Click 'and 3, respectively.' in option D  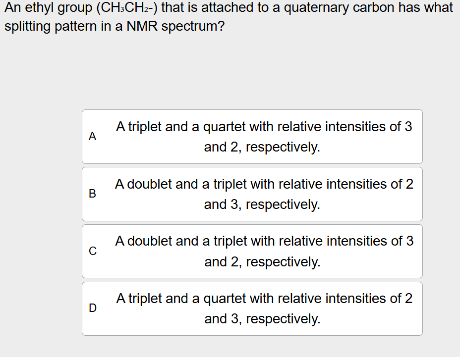click(262, 319)
